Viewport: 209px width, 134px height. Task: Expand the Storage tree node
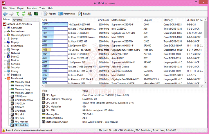(x=5, y=50)
